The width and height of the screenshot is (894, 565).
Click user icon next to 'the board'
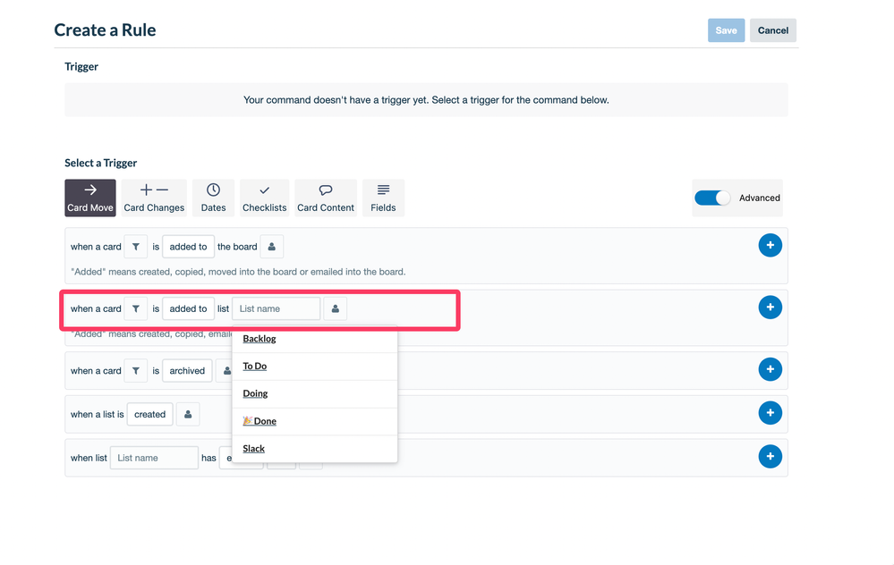point(272,247)
